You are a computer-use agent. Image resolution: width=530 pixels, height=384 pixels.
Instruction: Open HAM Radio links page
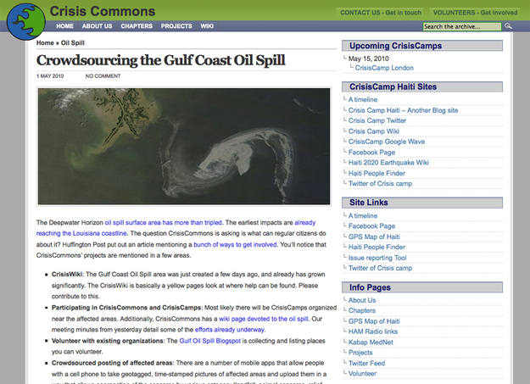point(373,331)
